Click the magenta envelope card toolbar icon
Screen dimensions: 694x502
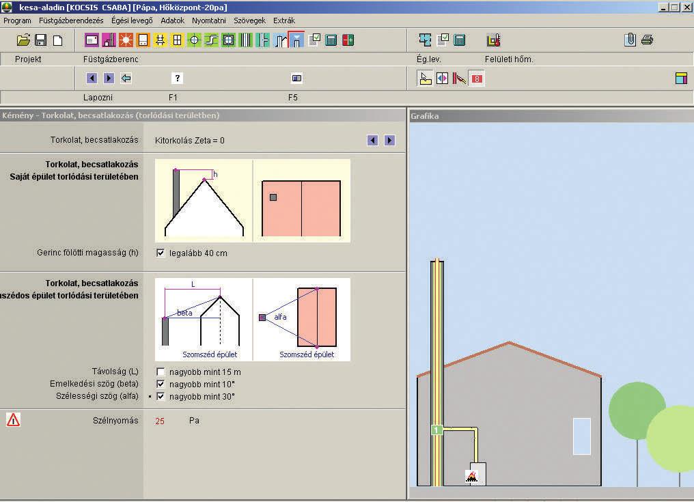tap(92, 40)
